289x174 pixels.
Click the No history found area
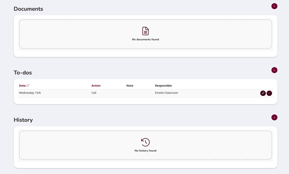point(145,145)
